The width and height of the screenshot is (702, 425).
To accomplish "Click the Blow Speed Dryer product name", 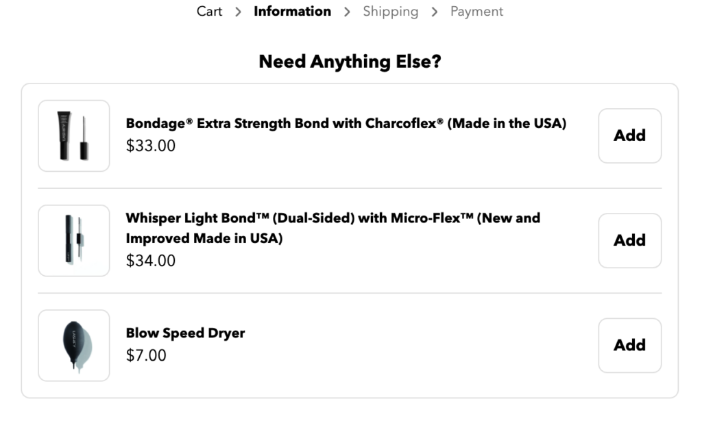I will (x=185, y=333).
